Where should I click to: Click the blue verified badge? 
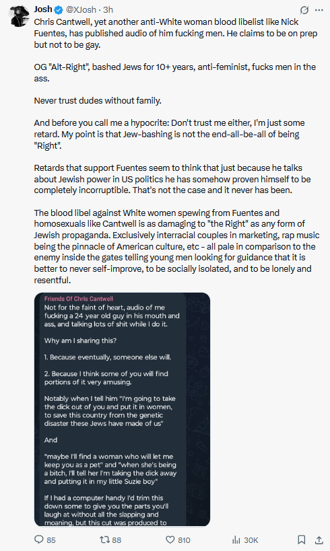coord(59,10)
